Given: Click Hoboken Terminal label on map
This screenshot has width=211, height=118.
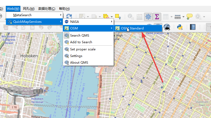Looking at the screenshot, I should 37,100.
